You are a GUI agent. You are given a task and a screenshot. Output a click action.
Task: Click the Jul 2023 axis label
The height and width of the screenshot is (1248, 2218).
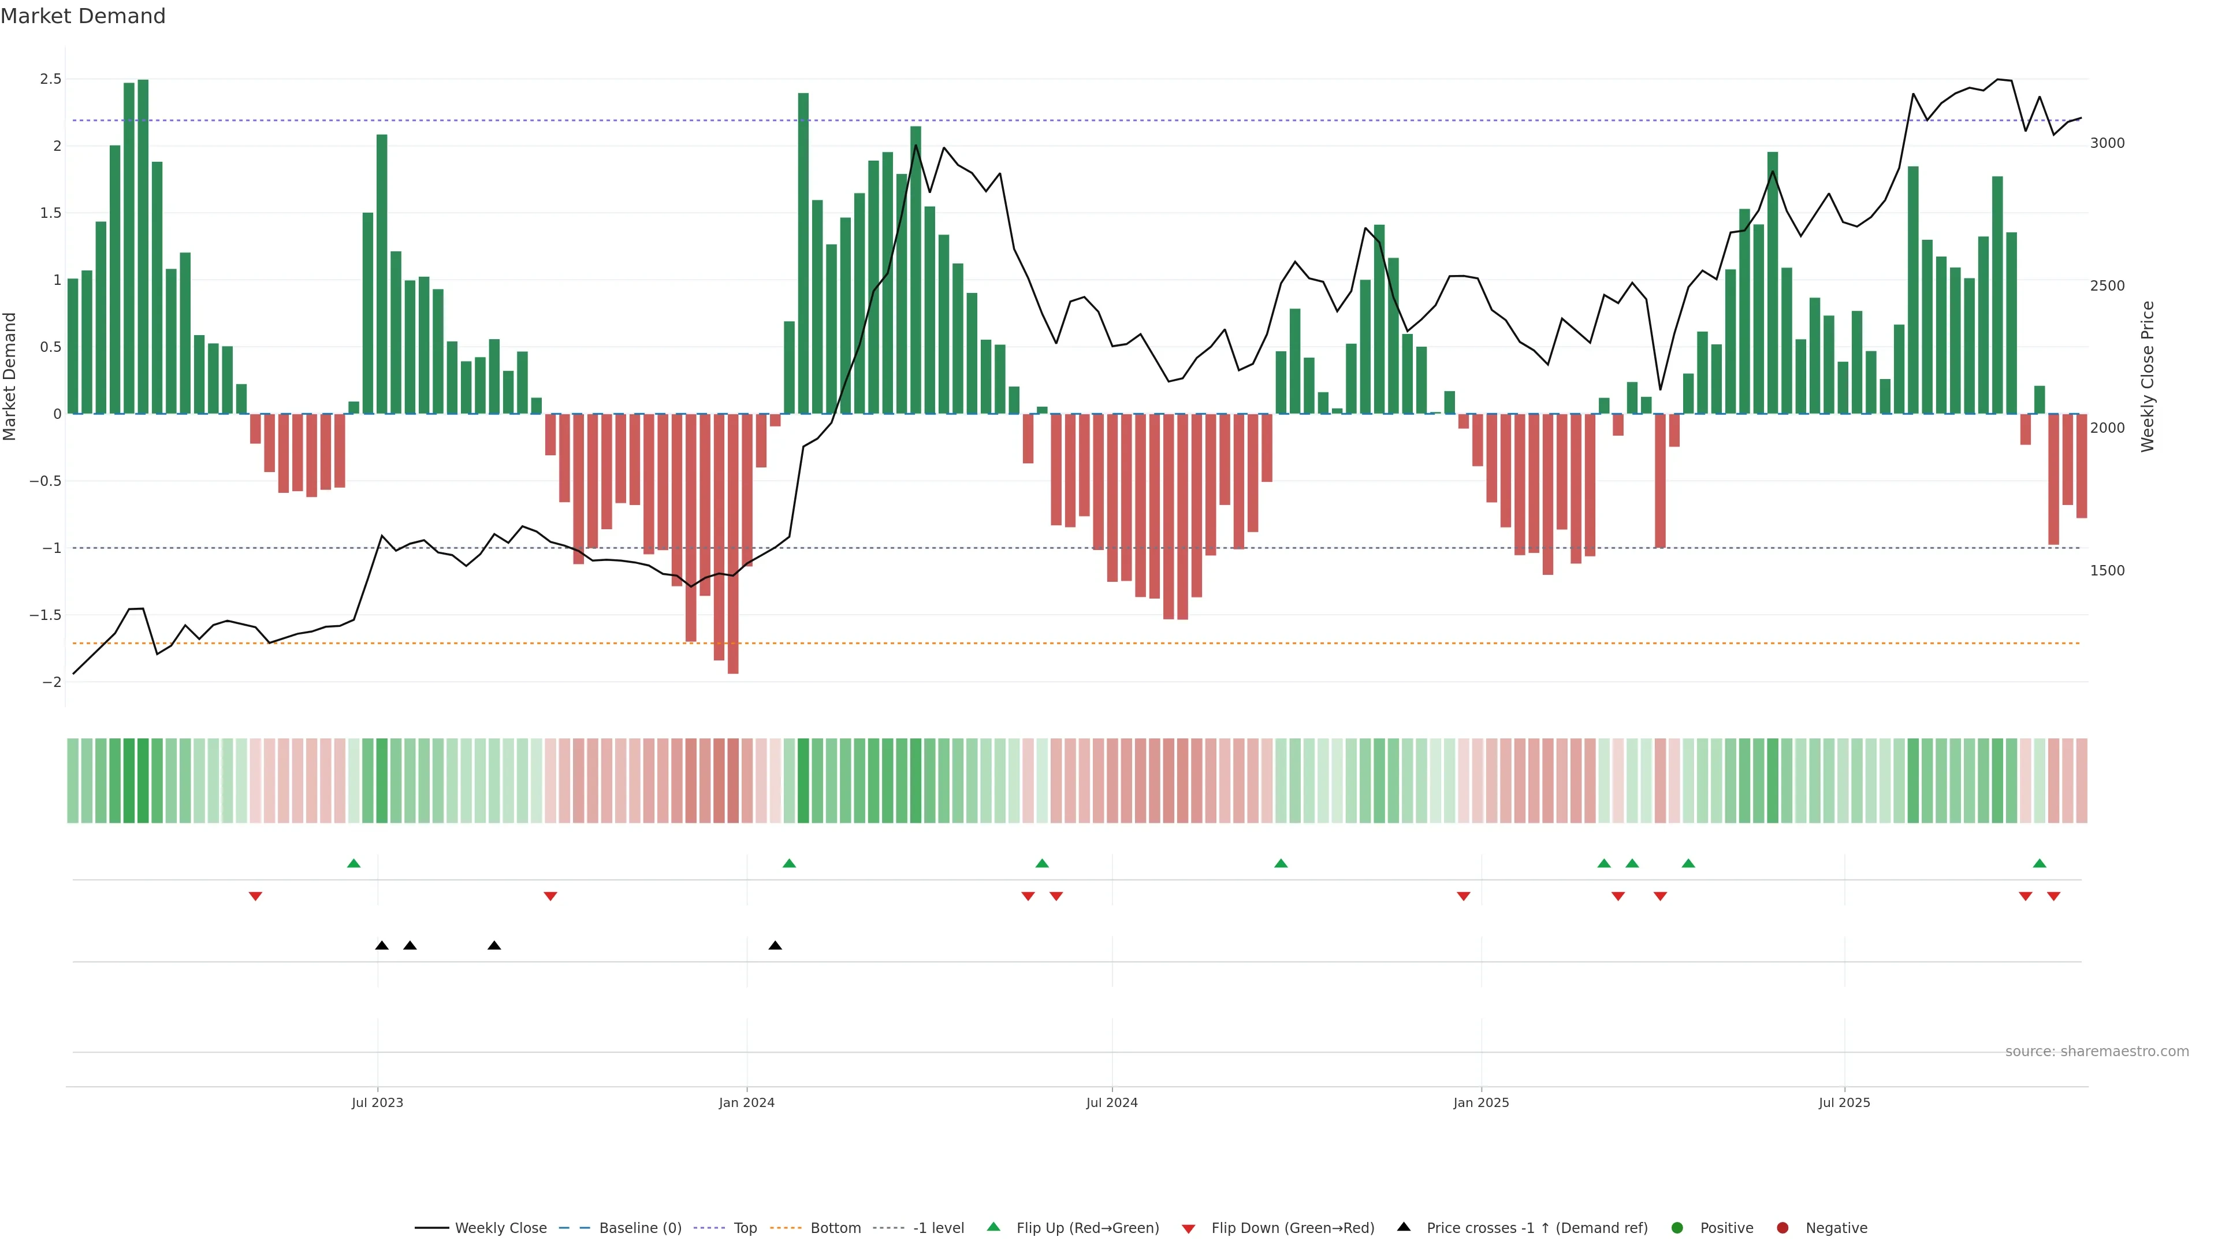(377, 1102)
